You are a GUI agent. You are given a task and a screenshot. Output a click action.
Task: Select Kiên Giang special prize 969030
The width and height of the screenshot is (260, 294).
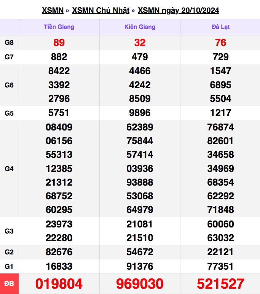[x=140, y=284]
